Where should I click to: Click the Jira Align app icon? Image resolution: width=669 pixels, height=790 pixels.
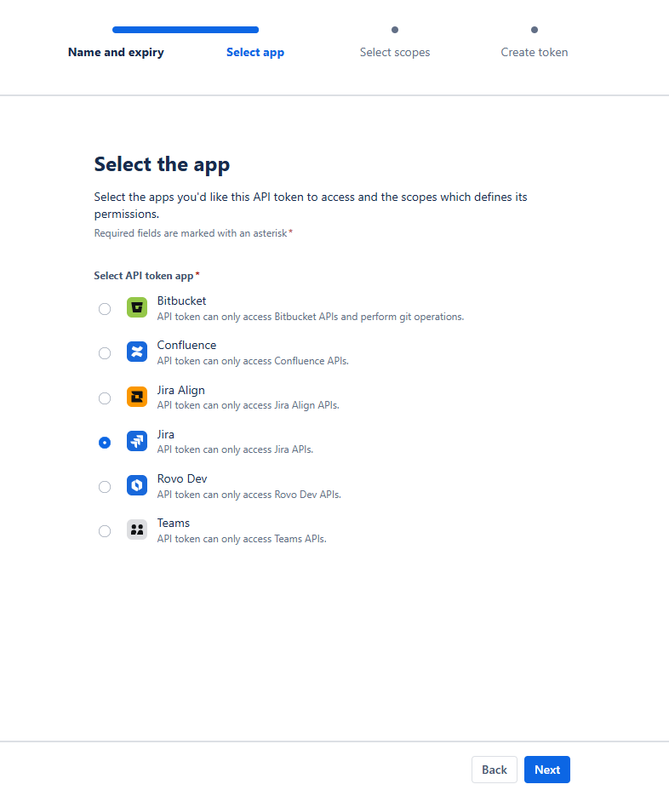pos(137,397)
